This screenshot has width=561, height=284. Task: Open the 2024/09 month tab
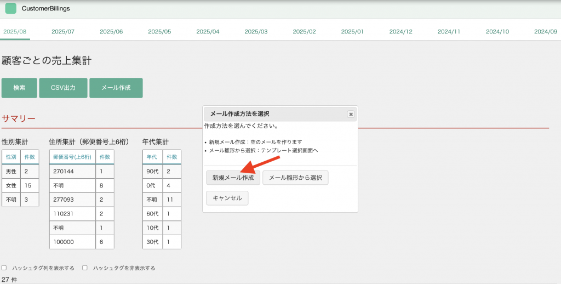(x=545, y=32)
